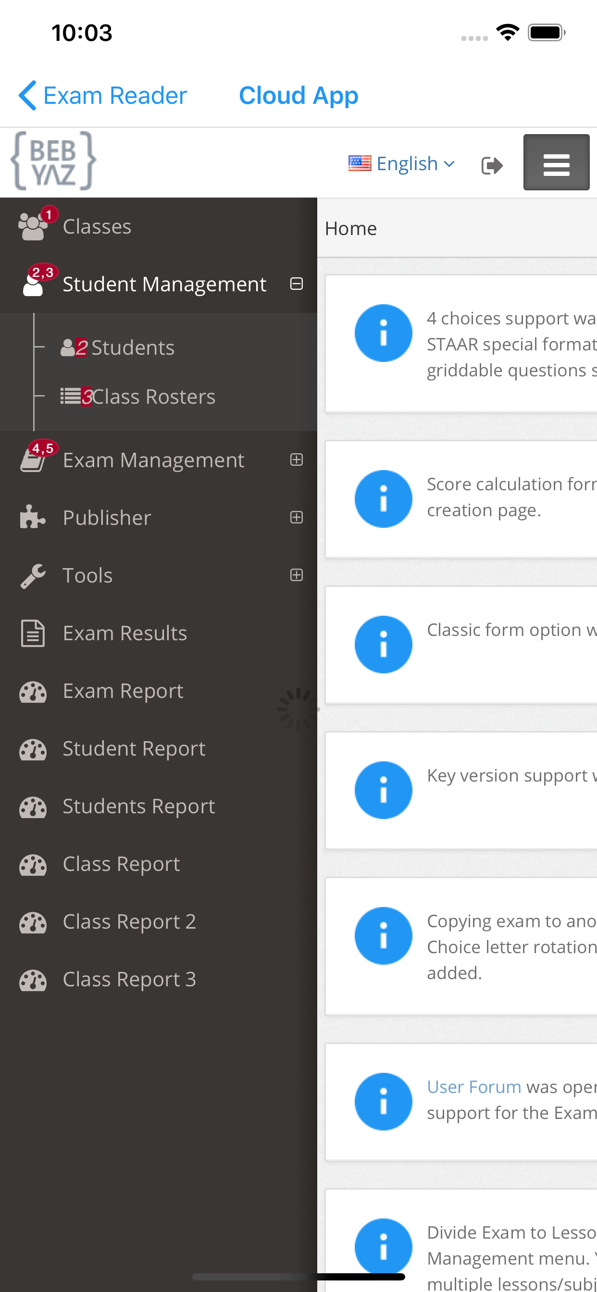Image resolution: width=597 pixels, height=1292 pixels.
Task: Click the Class Report 2 dashboard icon
Action: pos(33,922)
